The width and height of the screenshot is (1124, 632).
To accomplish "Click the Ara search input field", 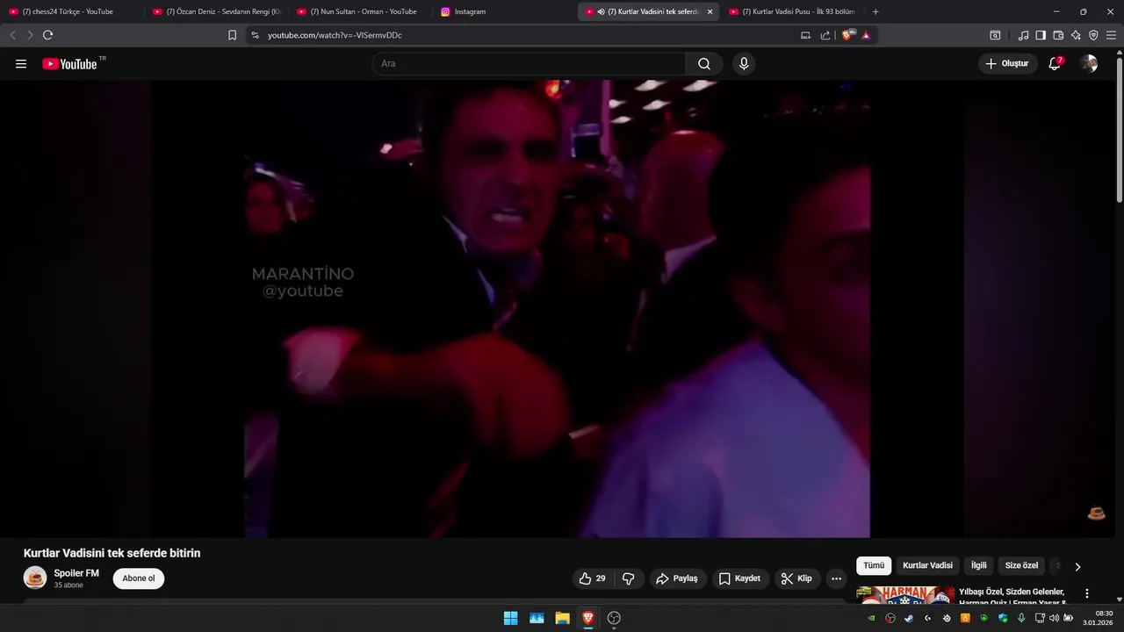I will pos(529,64).
